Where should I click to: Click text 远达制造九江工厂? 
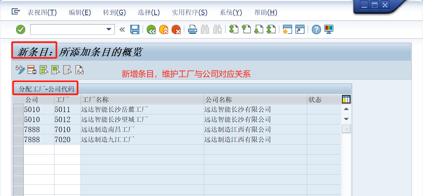[108, 139]
